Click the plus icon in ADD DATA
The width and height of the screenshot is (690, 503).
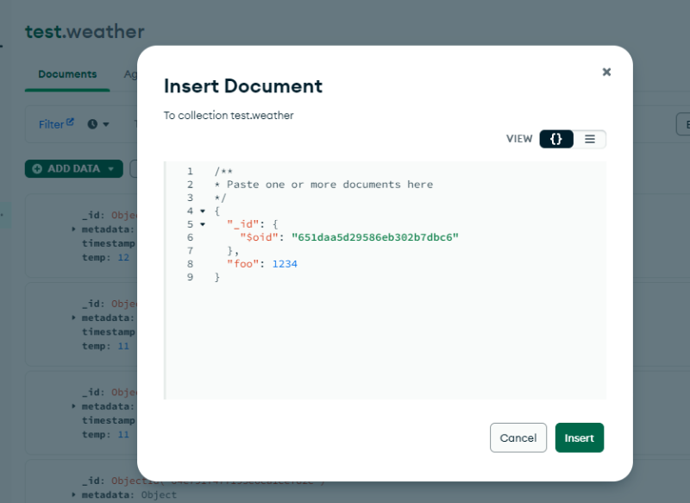[x=37, y=169]
